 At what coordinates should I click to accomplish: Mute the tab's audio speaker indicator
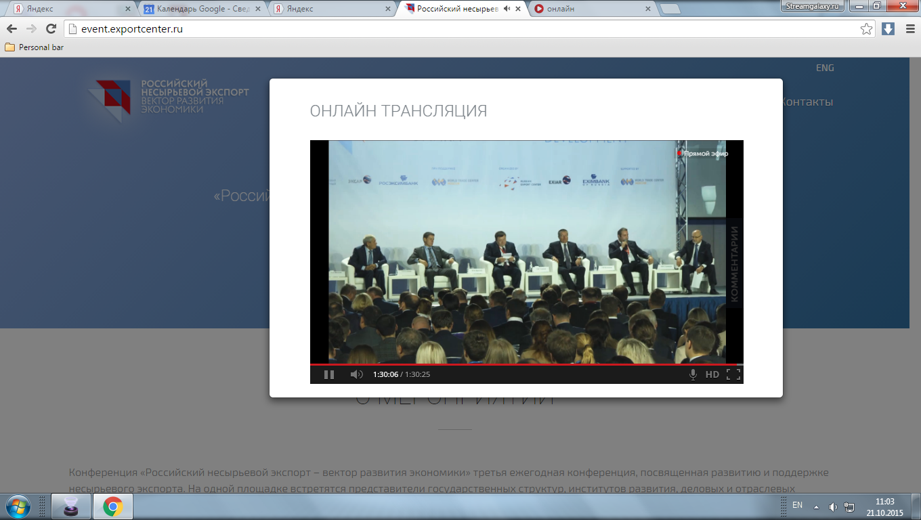point(507,9)
